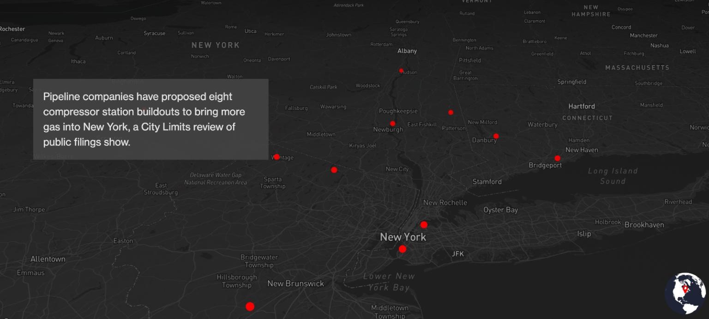Click the Poughkeepsie map label
Screen dimensions: 709x319
coord(398,111)
